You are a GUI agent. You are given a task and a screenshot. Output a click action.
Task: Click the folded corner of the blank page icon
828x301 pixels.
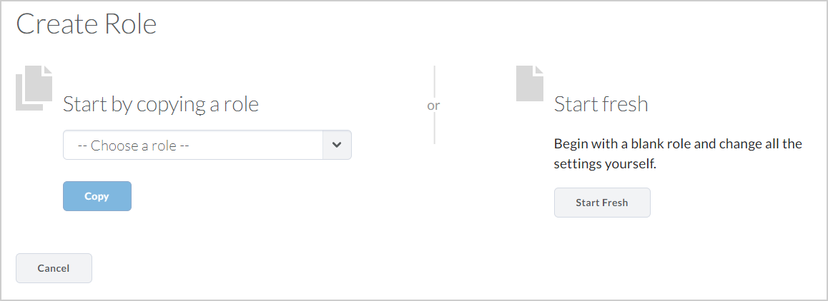(x=539, y=70)
